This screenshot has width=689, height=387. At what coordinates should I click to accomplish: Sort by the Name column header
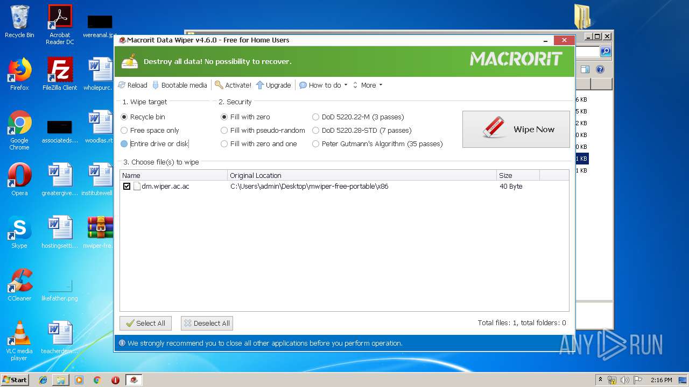pos(173,175)
